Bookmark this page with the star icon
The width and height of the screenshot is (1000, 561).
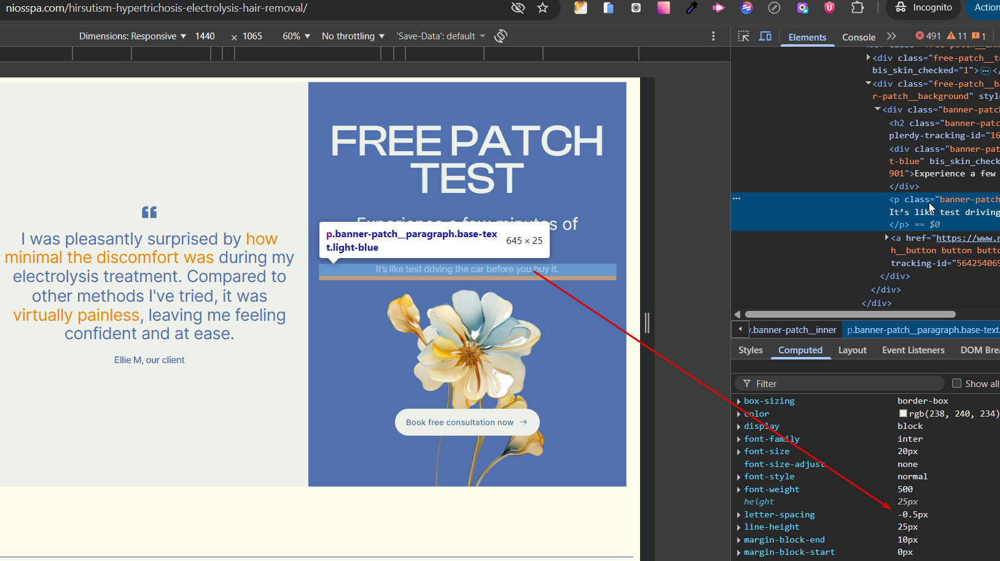[x=542, y=8]
